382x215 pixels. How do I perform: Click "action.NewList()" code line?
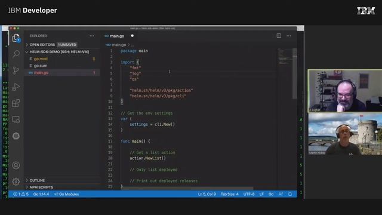tap(147, 158)
